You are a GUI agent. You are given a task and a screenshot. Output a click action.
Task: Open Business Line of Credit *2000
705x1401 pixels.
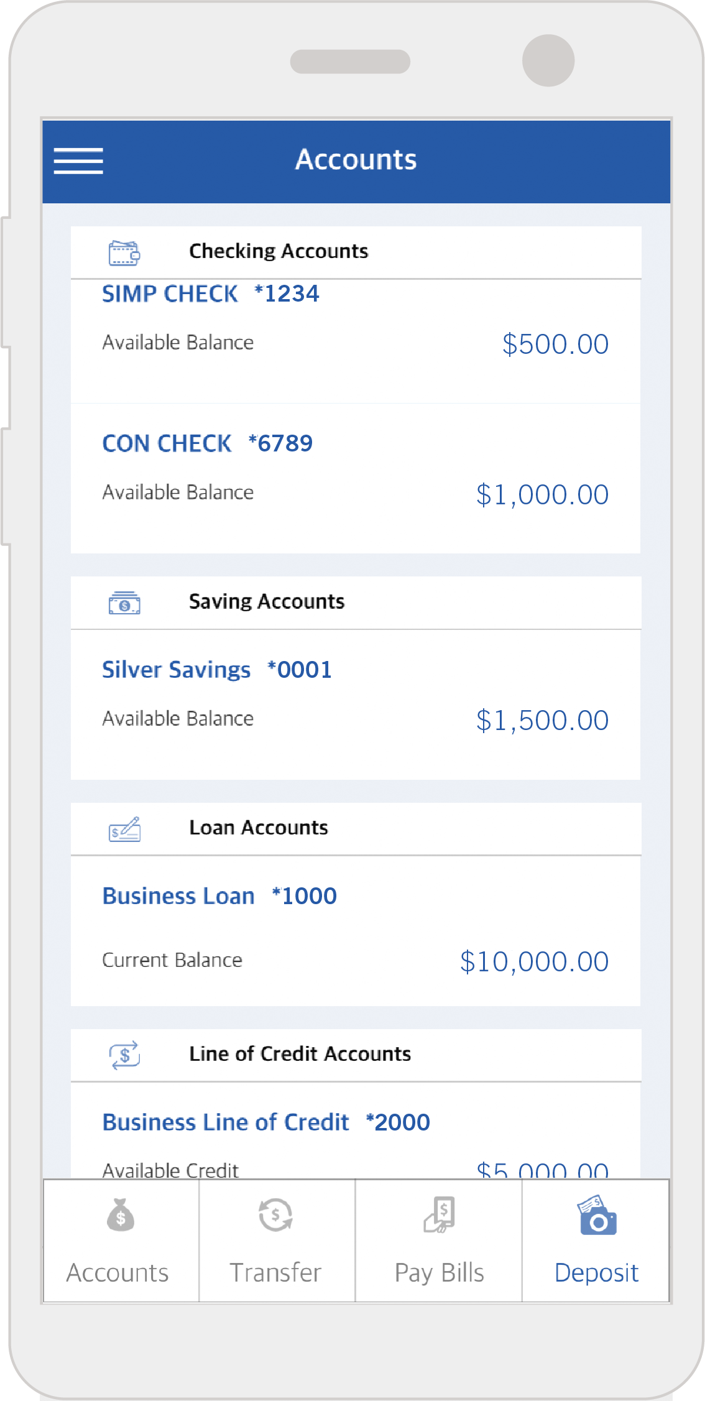click(266, 1122)
